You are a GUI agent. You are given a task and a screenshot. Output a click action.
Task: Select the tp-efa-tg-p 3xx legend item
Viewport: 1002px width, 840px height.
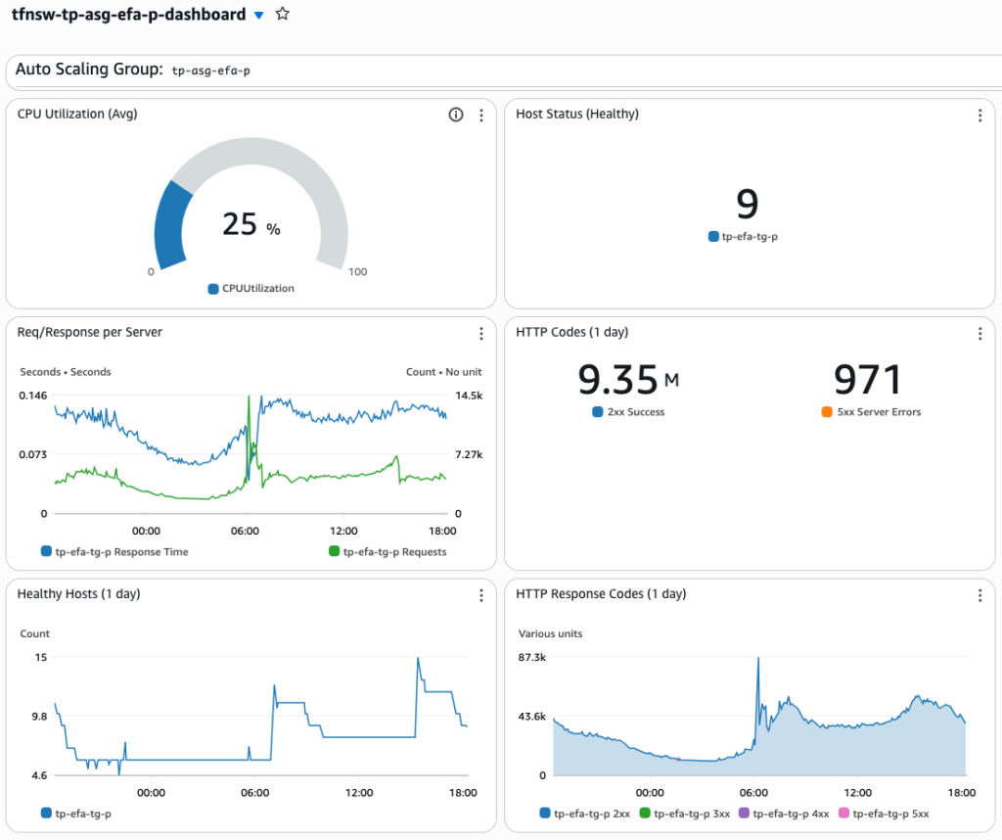(x=685, y=814)
